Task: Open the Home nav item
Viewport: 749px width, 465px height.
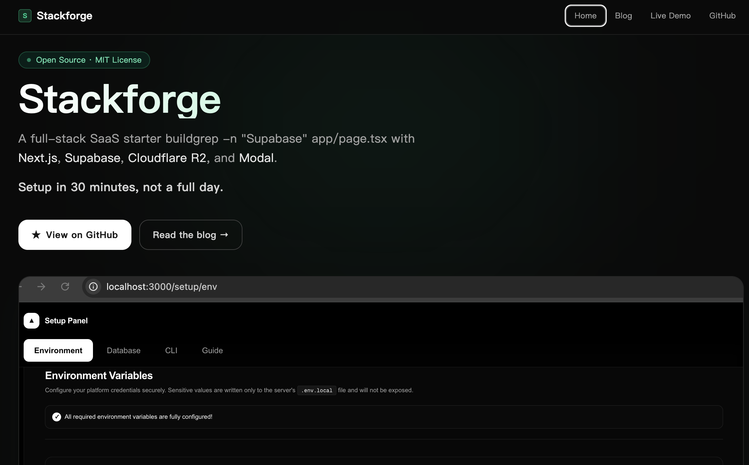Action: (x=585, y=16)
